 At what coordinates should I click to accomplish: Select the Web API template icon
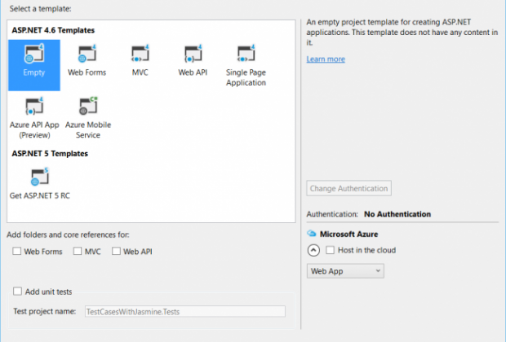coord(193,55)
